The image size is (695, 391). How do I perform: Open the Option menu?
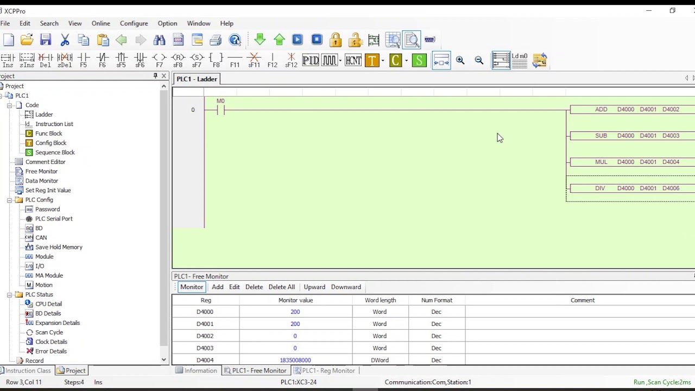tap(167, 23)
